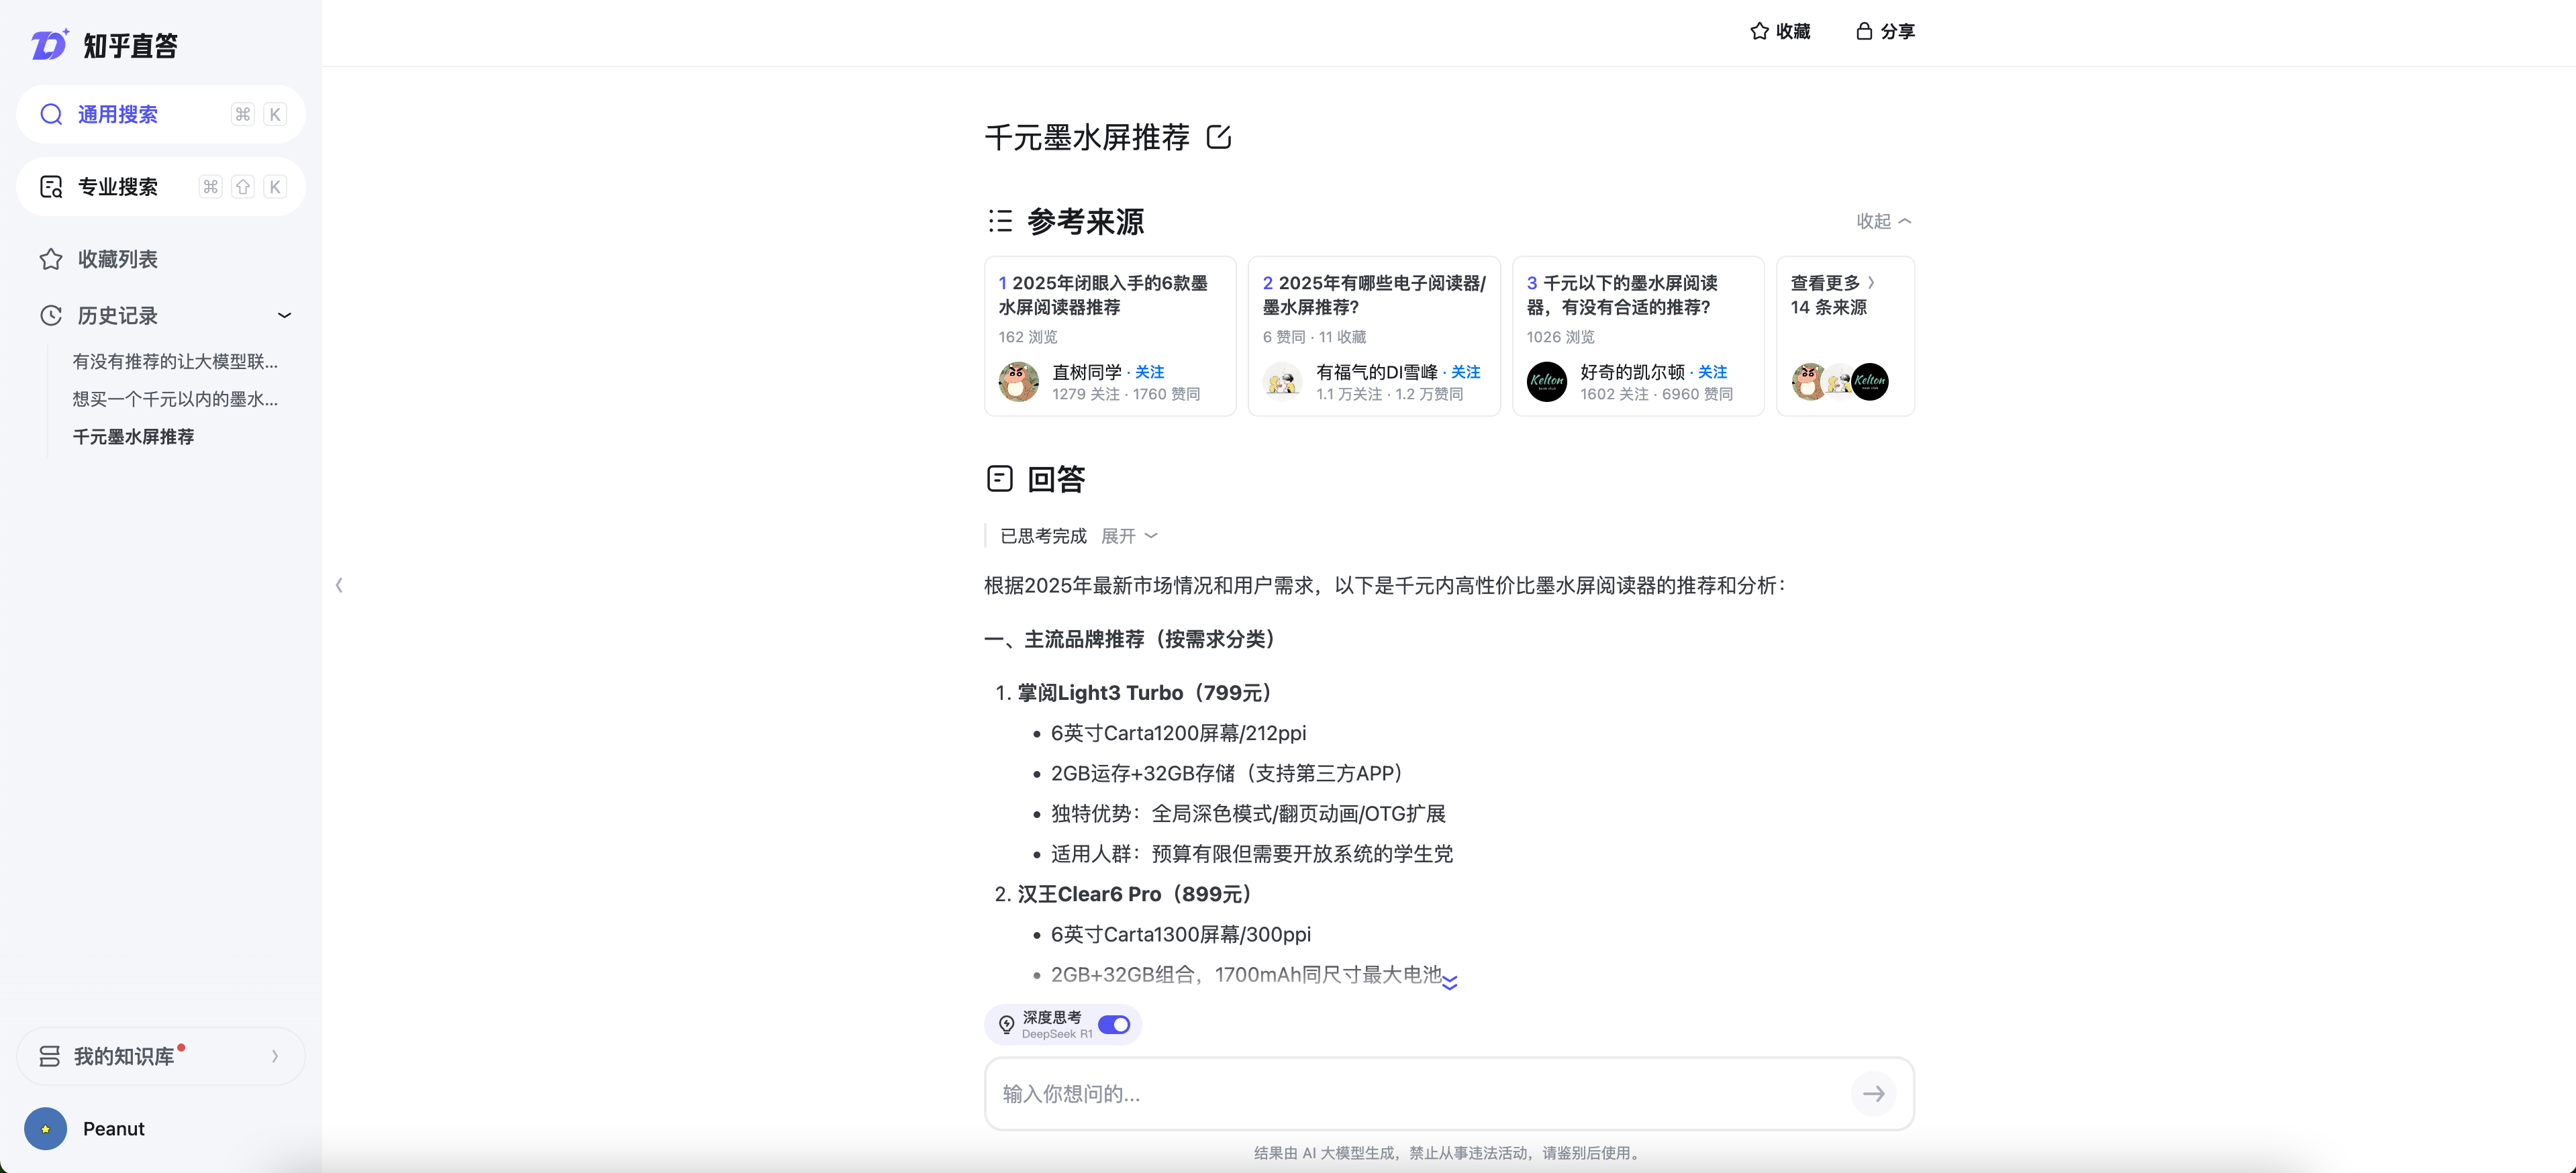2576x1173 pixels.
Task: Collapse sources with 收起
Action: [x=1884, y=221]
